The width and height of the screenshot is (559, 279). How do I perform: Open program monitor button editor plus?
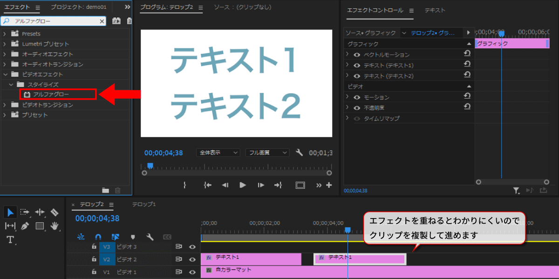pyautogui.click(x=329, y=185)
